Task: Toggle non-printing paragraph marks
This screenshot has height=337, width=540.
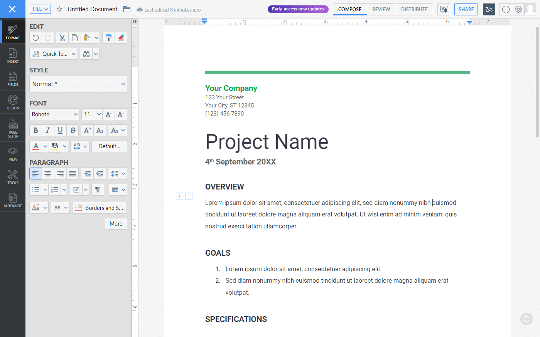Action: click(x=98, y=189)
